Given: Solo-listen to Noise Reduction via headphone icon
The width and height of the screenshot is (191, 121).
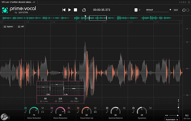Looking at the screenshot, I should tap(43, 112).
